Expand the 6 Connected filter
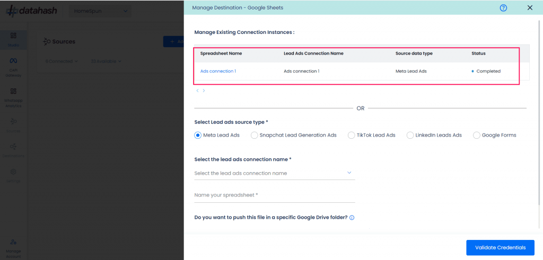This screenshot has height=260, width=543. [62, 61]
